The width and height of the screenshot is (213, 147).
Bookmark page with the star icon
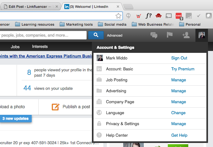[x=118, y=16]
